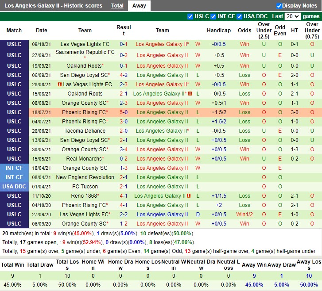Screen dimensions: 322x291
Task: Click the FC Tucson team link
Action: (x=85, y=187)
